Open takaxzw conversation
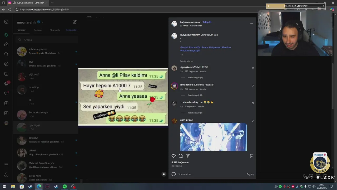337x190 pixels. tap(45, 140)
